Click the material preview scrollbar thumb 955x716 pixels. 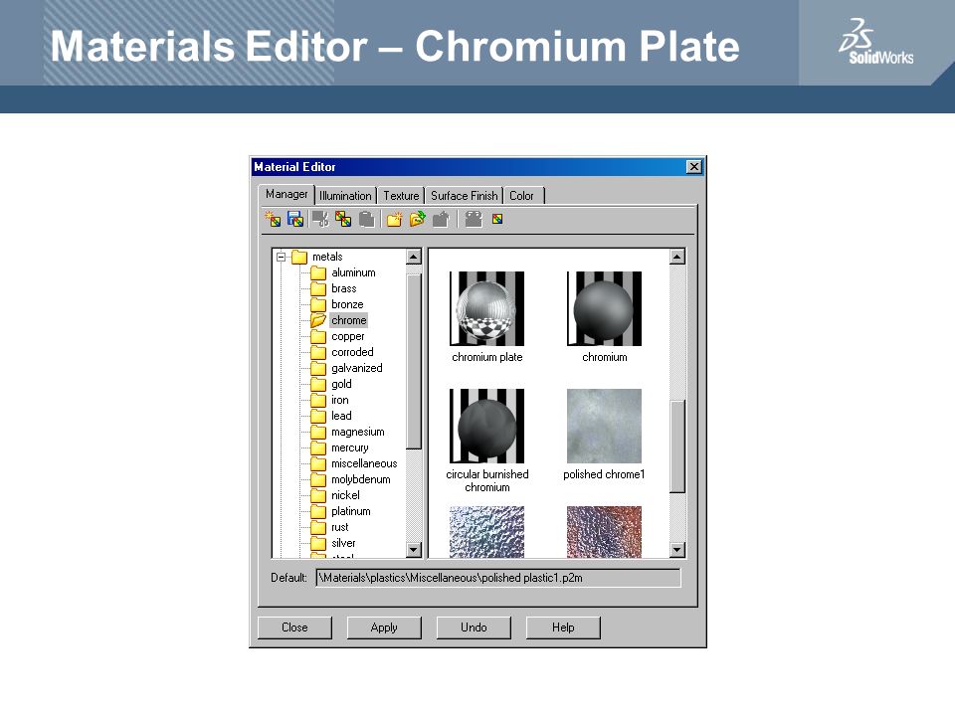click(677, 447)
